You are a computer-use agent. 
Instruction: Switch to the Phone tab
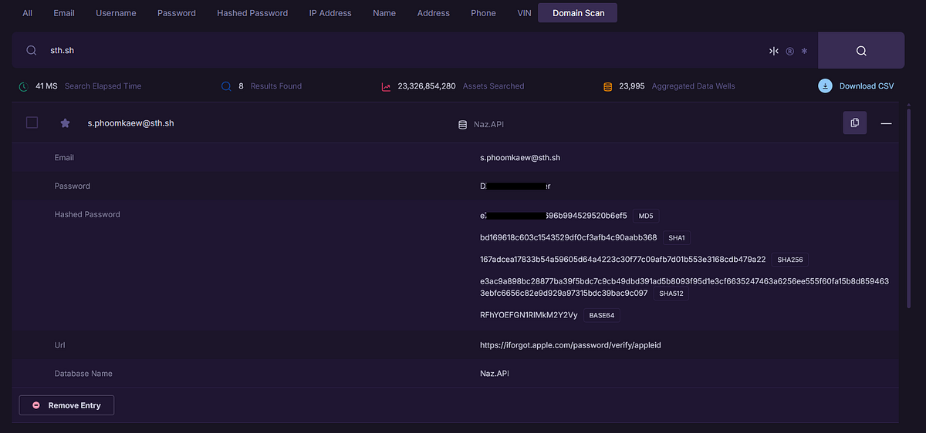point(484,13)
